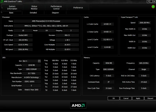Click the AMD logo at the bottom
This screenshot has height=112, width=156.
tap(78, 105)
